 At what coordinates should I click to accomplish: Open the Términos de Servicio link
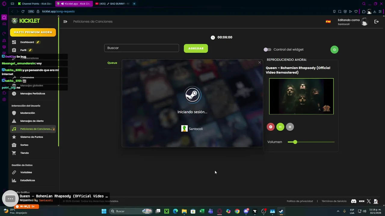(x=334, y=201)
